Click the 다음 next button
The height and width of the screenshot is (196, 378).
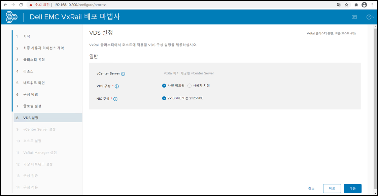(352, 188)
